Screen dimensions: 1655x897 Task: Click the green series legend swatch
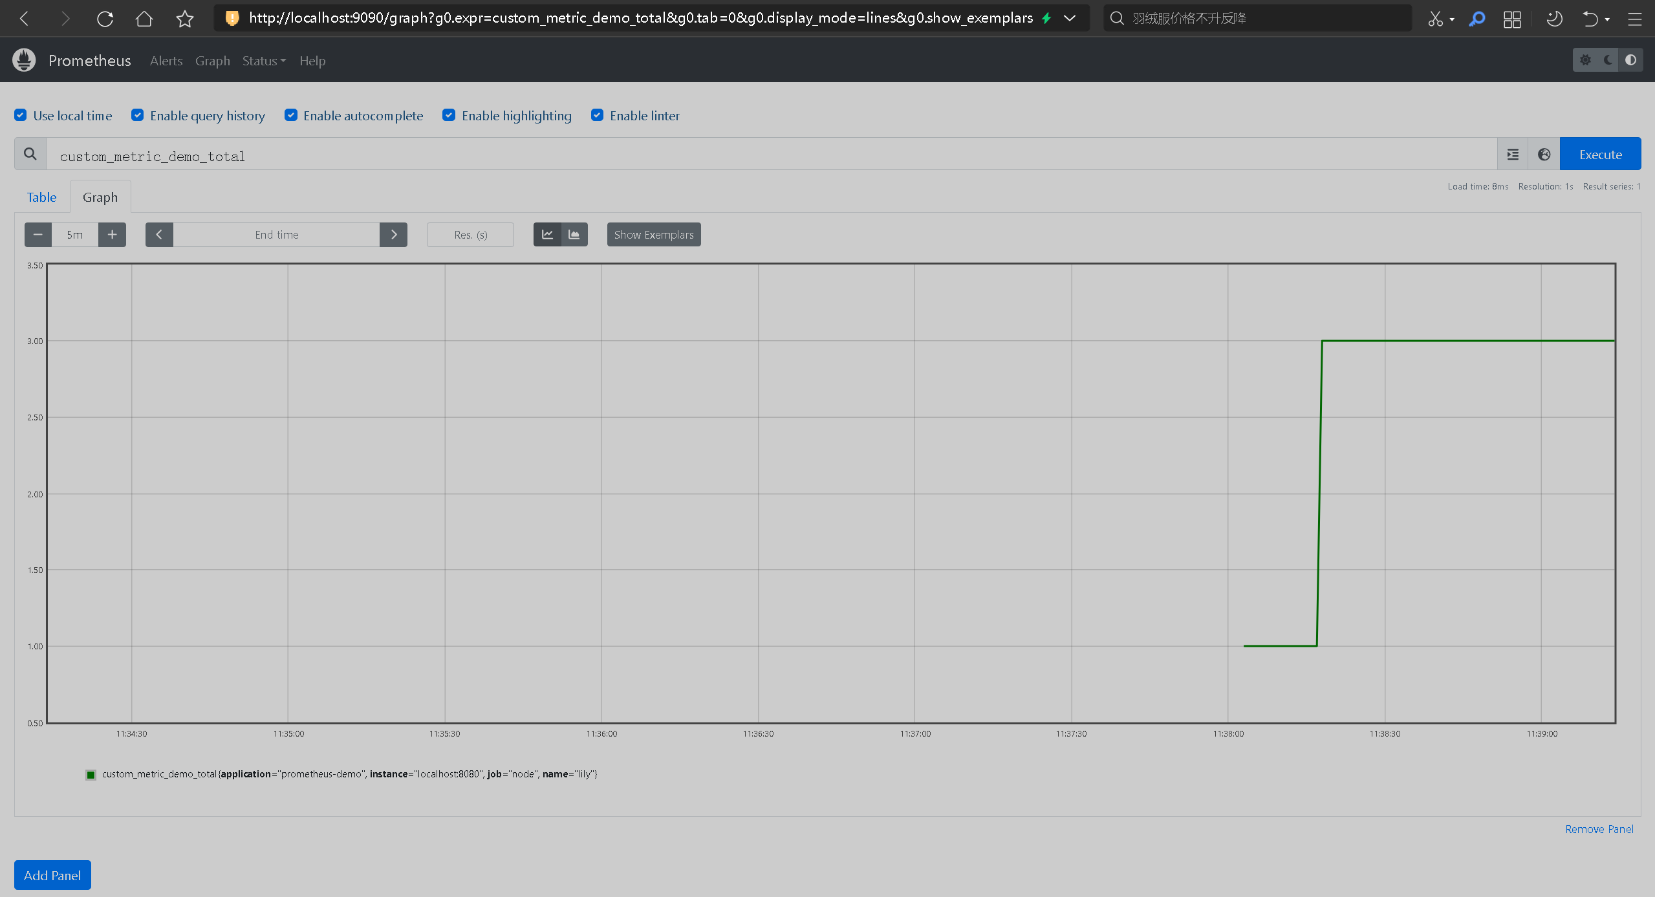tap(91, 775)
